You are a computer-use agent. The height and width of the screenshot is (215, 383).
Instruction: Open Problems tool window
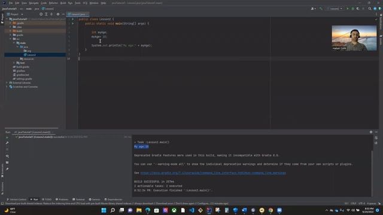point(62,199)
